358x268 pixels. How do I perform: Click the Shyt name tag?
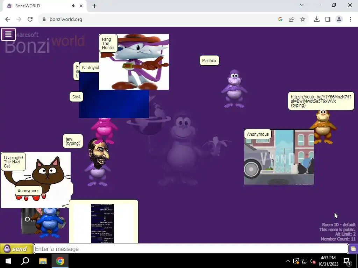[x=76, y=97]
